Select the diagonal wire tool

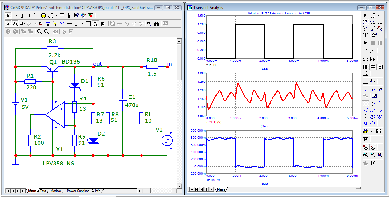click(x=36, y=16)
